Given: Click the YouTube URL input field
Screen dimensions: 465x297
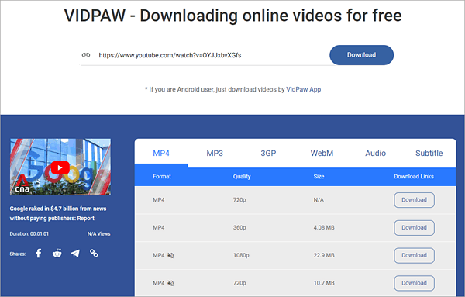Looking at the screenshot, I should (208, 55).
